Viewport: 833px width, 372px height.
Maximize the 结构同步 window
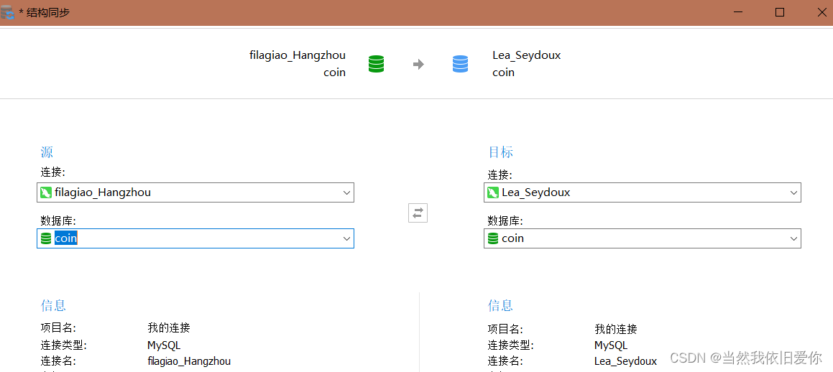tap(780, 12)
